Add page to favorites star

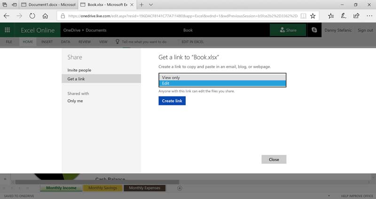click(313, 16)
